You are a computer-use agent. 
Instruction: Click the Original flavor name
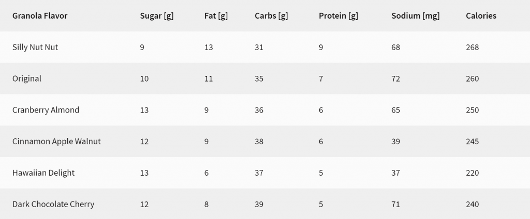pyautogui.click(x=27, y=79)
